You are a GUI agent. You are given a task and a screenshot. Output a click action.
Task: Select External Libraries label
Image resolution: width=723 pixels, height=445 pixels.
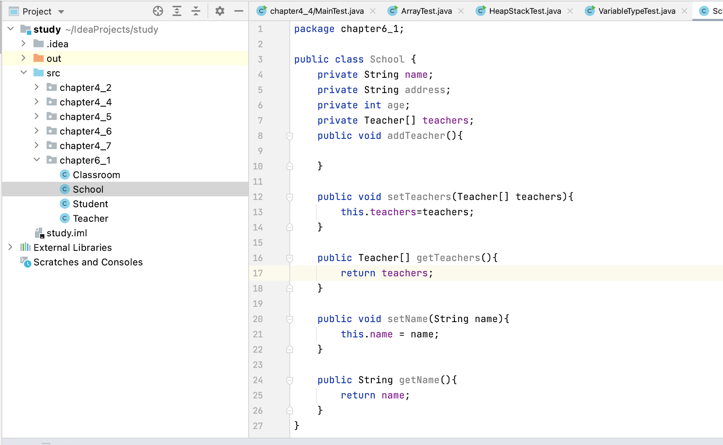pos(72,248)
